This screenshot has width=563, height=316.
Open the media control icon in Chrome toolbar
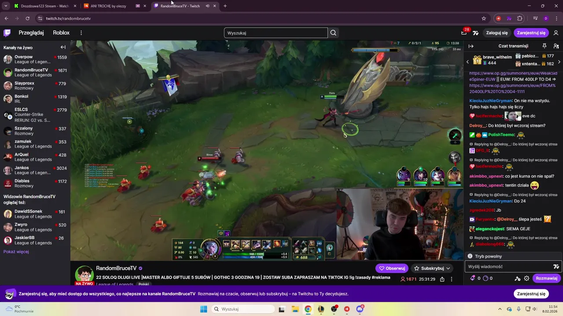[x=535, y=18]
